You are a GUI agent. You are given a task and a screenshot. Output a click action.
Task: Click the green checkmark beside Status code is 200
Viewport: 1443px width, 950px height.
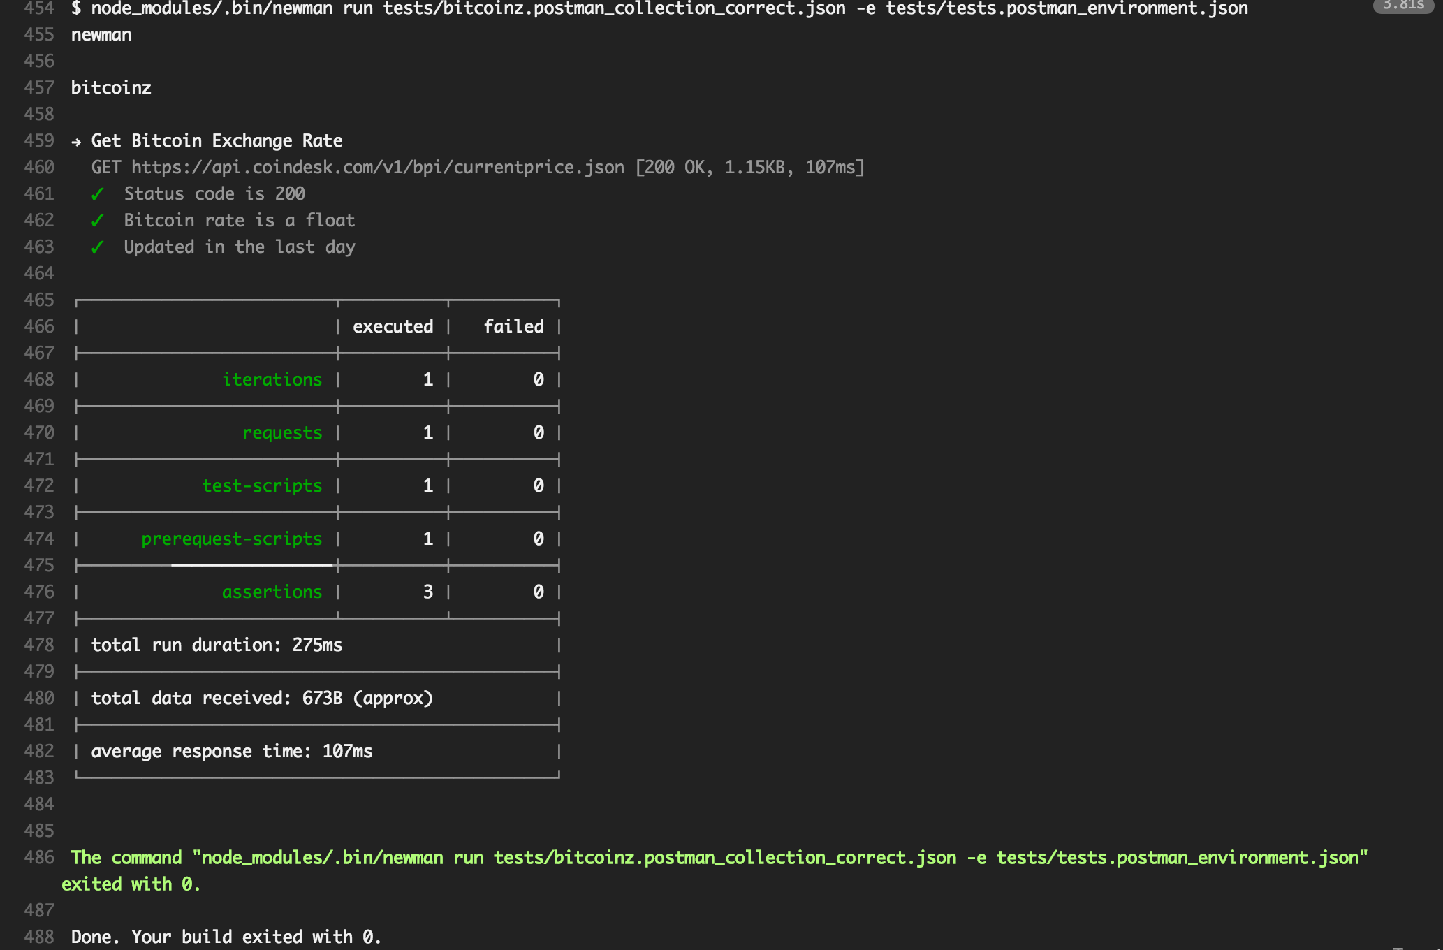pos(98,193)
